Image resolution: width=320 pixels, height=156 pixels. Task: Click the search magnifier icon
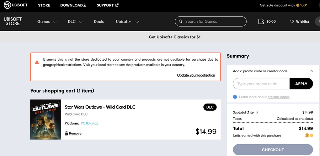[x=181, y=22]
